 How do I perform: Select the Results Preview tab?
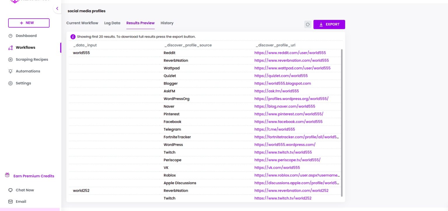tap(140, 23)
